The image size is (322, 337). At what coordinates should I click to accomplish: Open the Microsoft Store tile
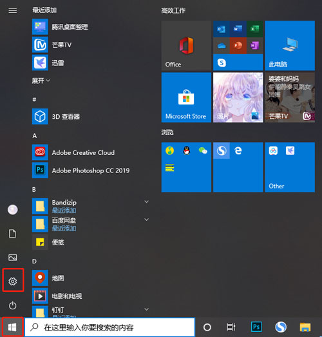pyautogui.click(x=186, y=97)
